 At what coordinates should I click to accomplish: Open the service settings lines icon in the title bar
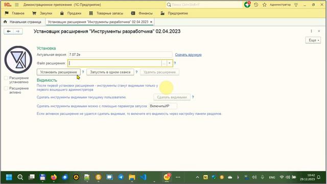[x=296, y=5]
